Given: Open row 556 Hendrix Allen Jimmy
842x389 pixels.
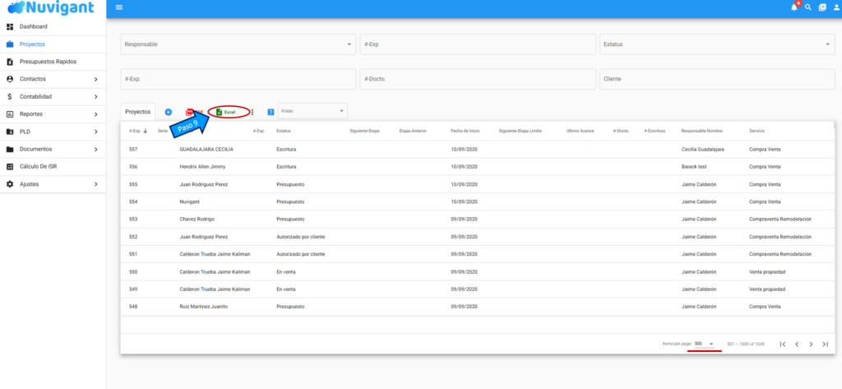Looking at the screenshot, I should pyautogui.click(x=478, y=167).
